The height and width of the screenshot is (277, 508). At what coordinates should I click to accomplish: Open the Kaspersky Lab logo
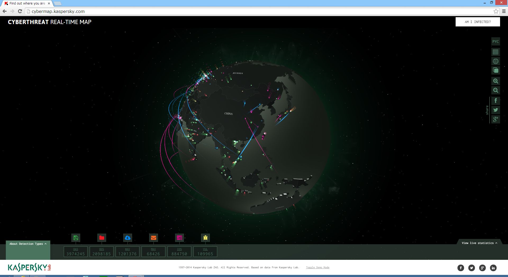coord(29,268)
